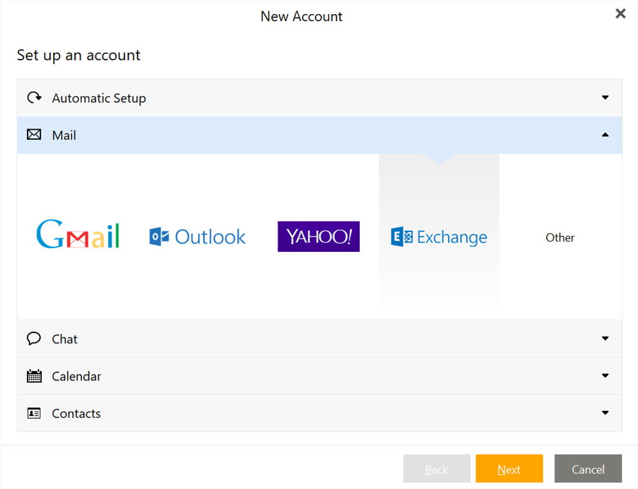Image resolution: width=638 pixels, height=489 pixels.
Task: Collapse the Mail section
Action: (x=605, y=135)
